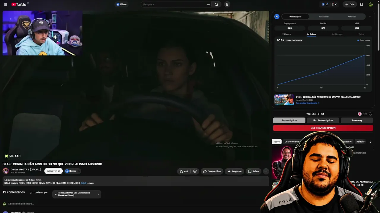The image size is (380, 213).
Task: Collapse the vidIQ stats panel
Action: pyautogui.click(x=370, y=17)
